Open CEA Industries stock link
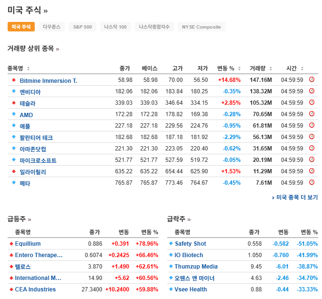The height and width of the screenshot is (299, 322). coord(35,289)
